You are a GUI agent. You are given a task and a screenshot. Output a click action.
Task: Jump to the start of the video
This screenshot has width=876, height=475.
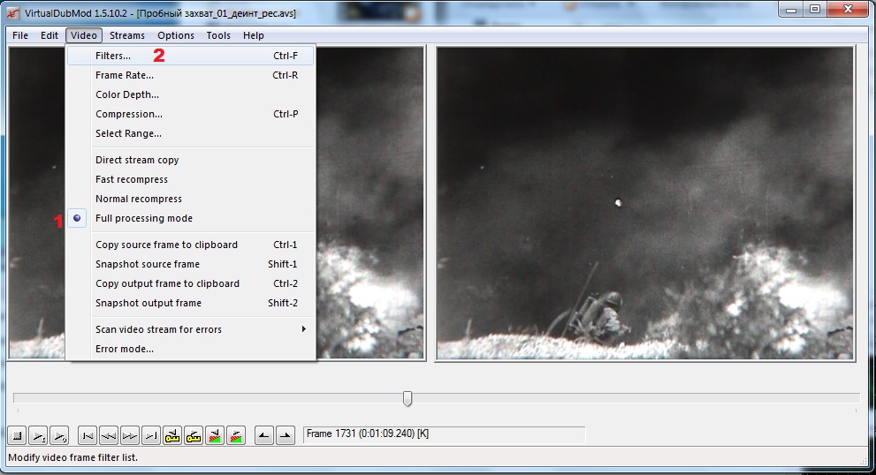click(88, 435)
